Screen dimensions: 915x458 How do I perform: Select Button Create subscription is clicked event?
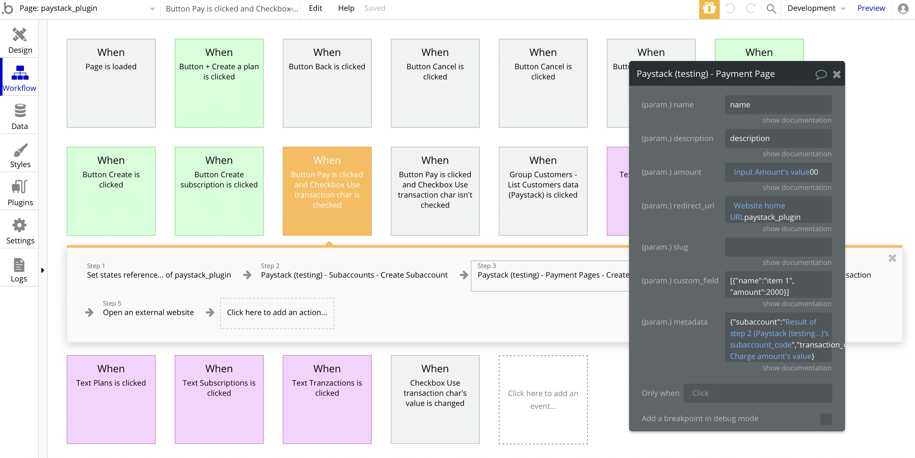[x=219, y=191]
